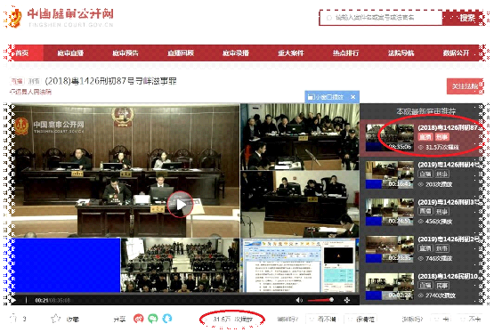
Task: Click the 关注法院 follow button
Action: 465,86
